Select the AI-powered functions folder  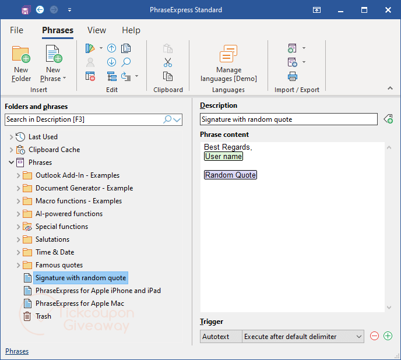69,214
